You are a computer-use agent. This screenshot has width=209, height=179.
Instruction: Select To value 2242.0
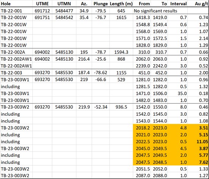pos(160,66)
